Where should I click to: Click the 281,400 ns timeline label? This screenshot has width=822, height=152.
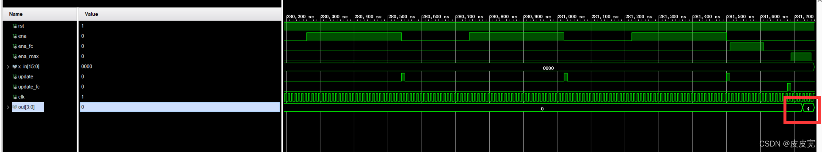click(x=706, y=17)
